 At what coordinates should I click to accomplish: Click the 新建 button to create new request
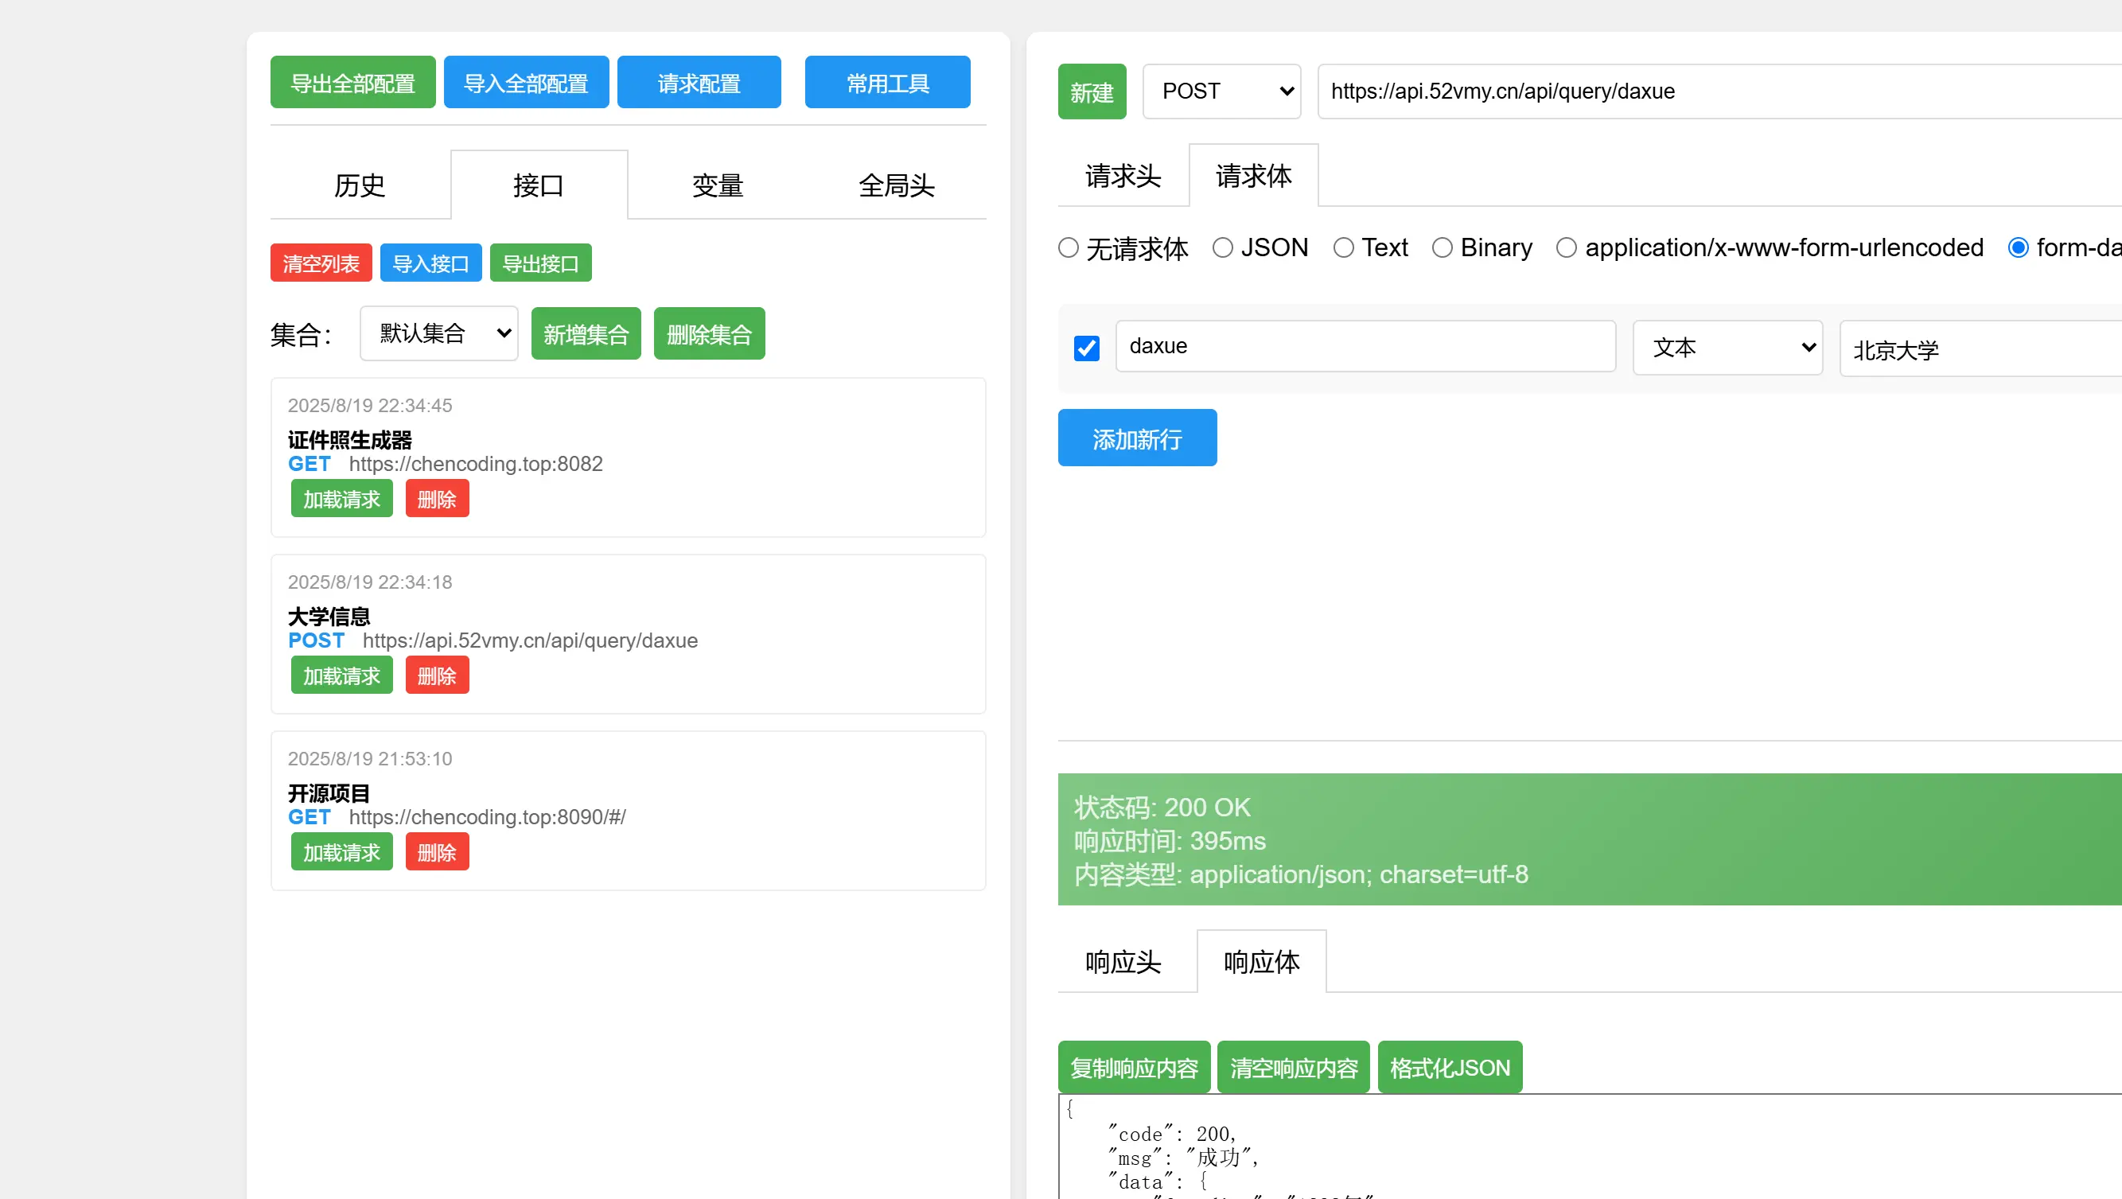point(1092,91)
